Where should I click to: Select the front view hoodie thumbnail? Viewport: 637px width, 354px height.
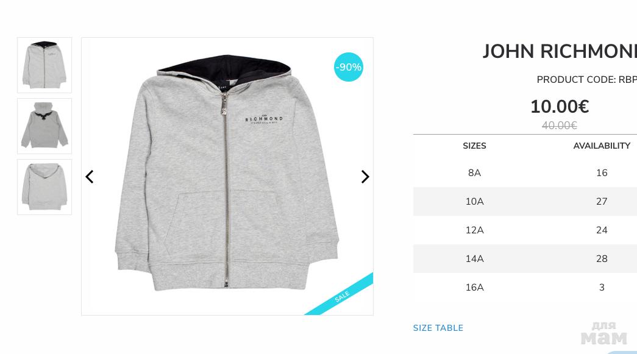click(x=44, y=65)
